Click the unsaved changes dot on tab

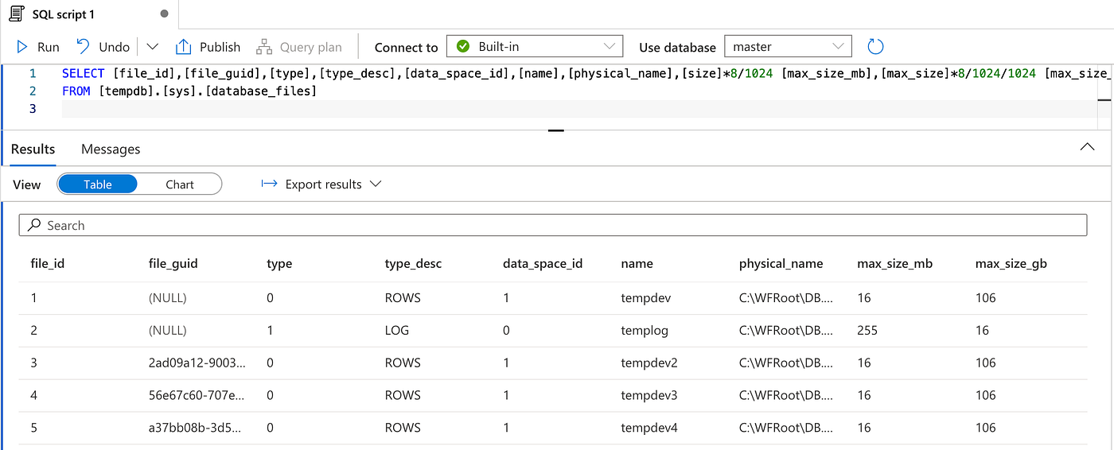[165, 14]
